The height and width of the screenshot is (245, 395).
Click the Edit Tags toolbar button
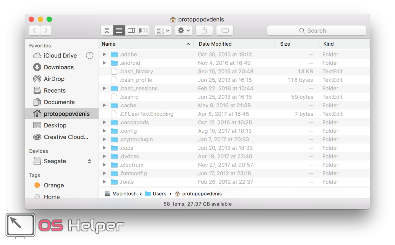[x=225, y=30]
